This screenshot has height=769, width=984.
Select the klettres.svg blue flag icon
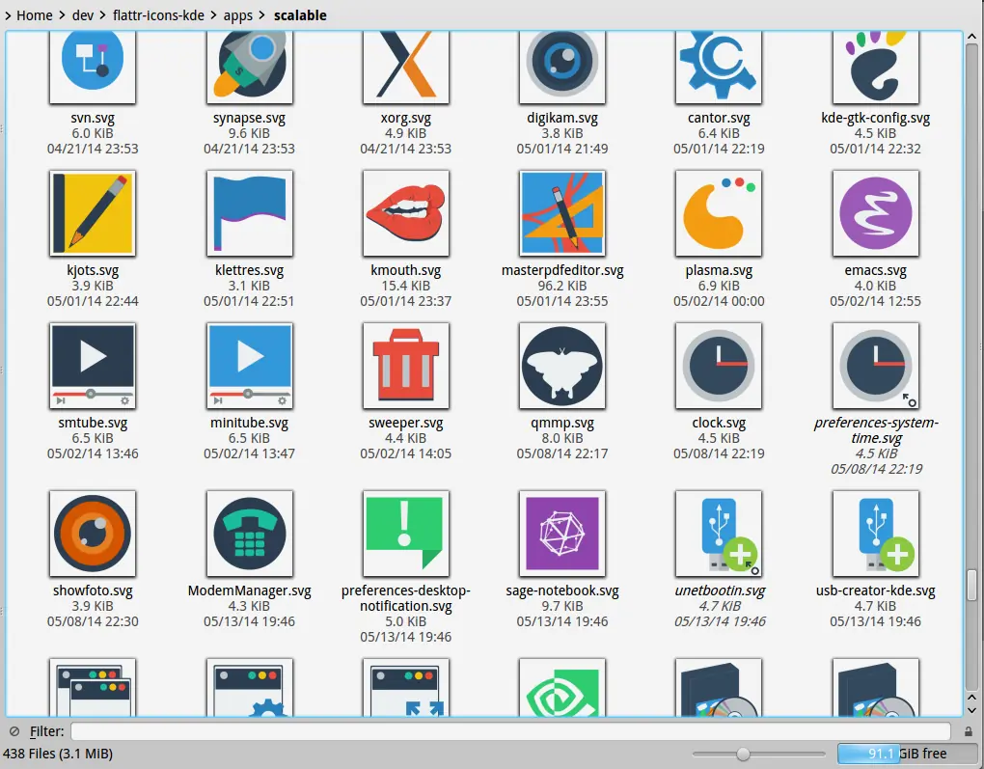[249, 213]
